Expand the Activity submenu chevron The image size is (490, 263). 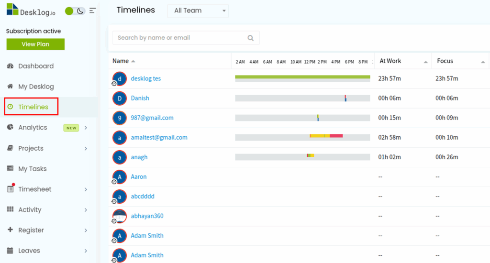tap(86, 210)
